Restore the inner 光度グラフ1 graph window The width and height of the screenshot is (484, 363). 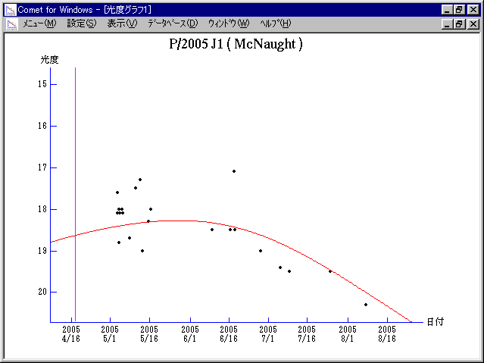coord(460,23)
